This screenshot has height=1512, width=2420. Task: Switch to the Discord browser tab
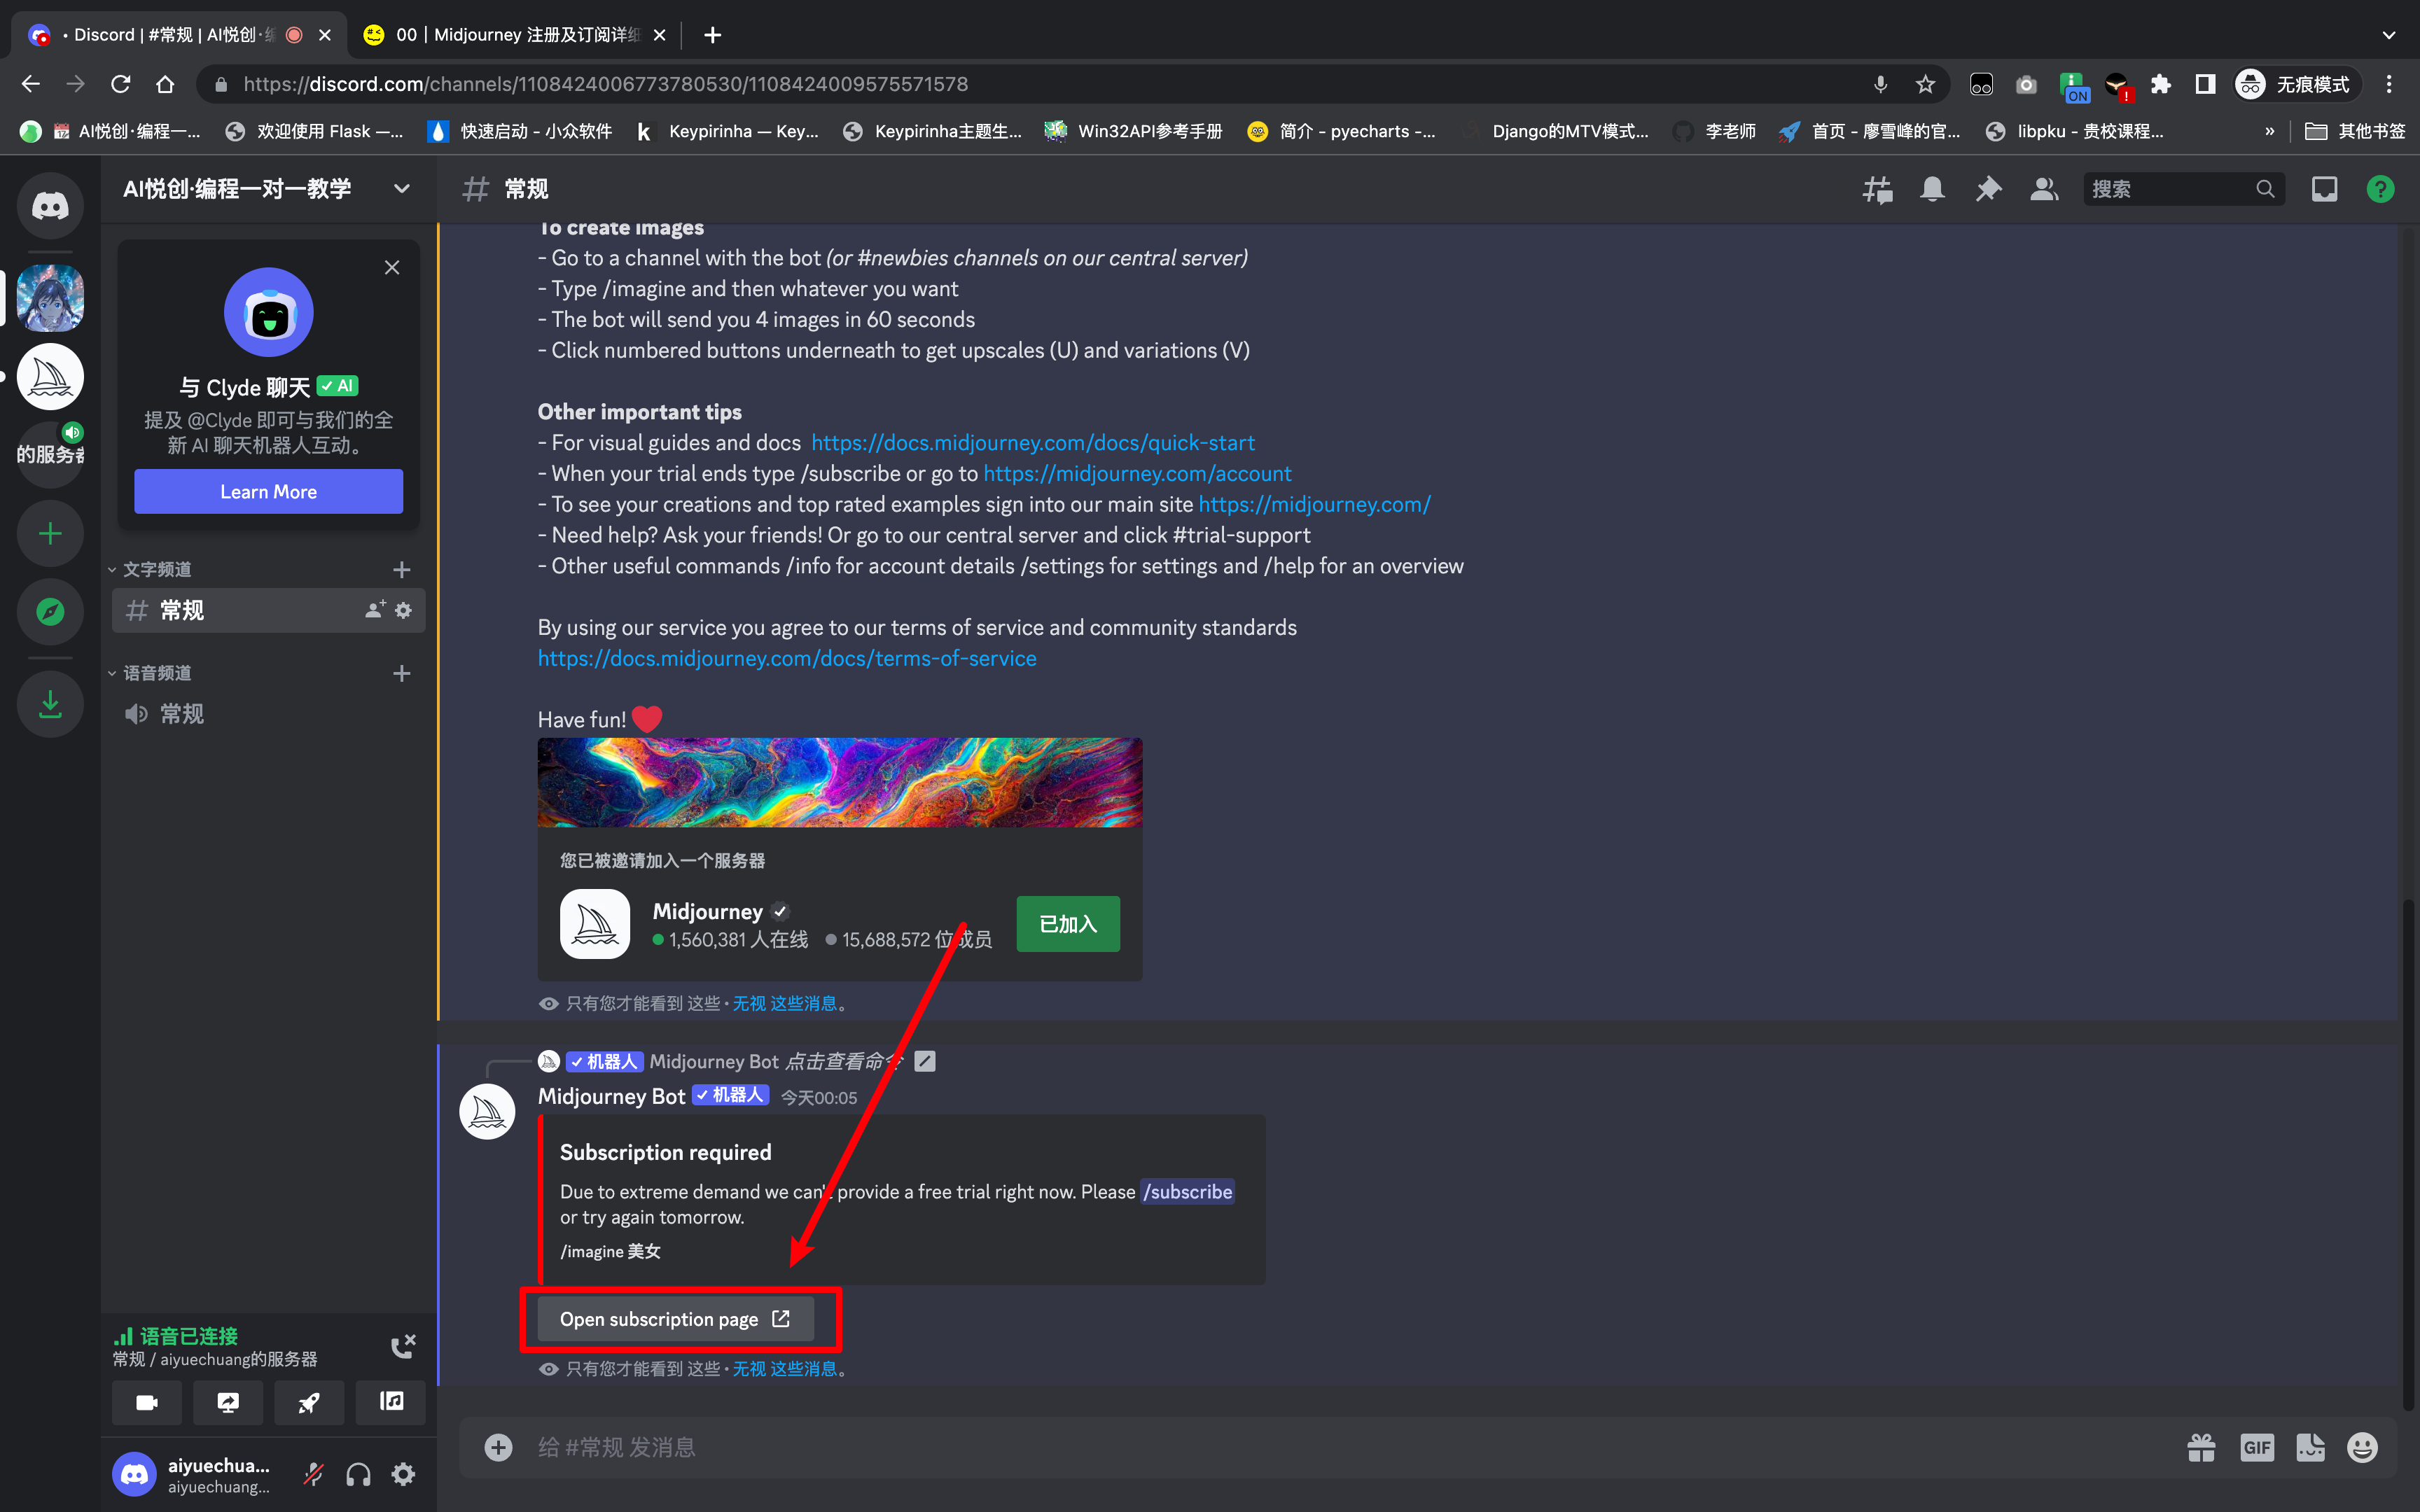180,35
